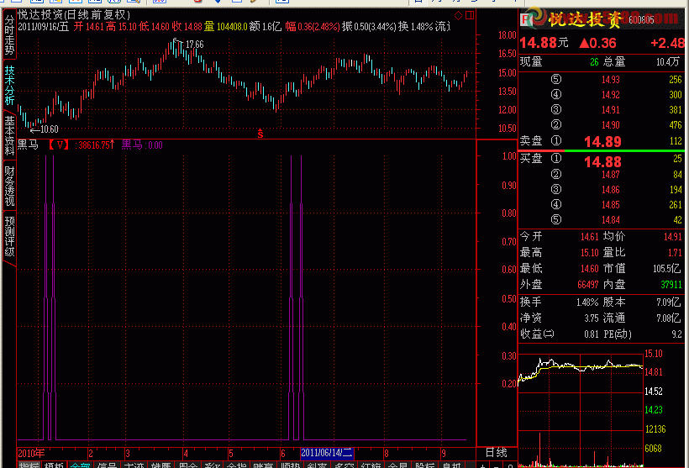The image size is (689, 468).
Task: Click the 悦达投资(日线 前复权) chart title
Action: click(74, 14)
